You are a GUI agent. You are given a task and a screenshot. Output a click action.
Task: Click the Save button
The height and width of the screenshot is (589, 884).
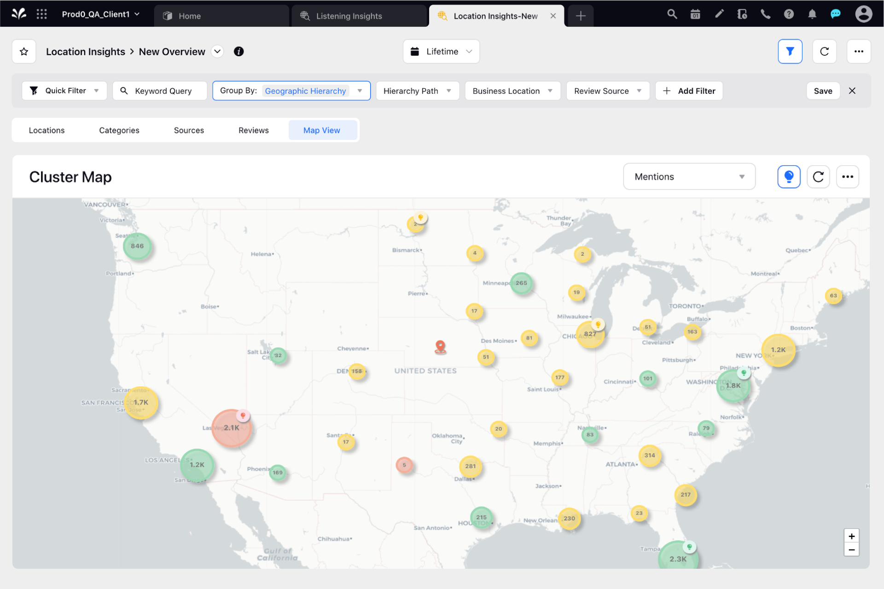pyautogui.click(x=823, y=91)
